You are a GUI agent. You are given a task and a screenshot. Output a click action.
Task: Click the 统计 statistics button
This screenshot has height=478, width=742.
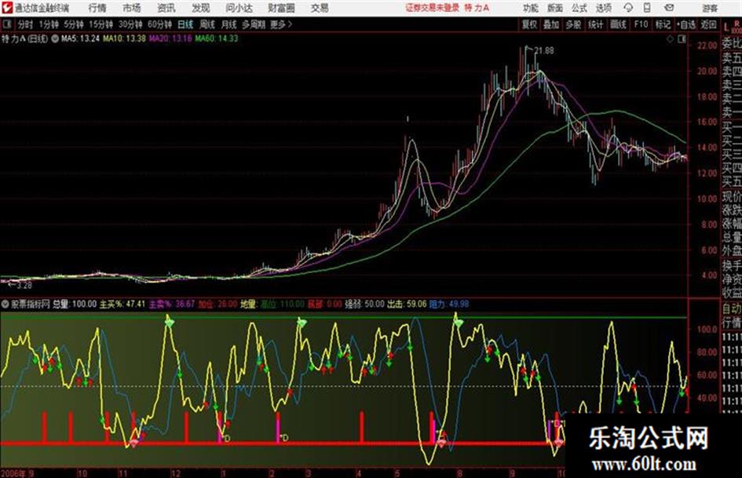point(596,24)
